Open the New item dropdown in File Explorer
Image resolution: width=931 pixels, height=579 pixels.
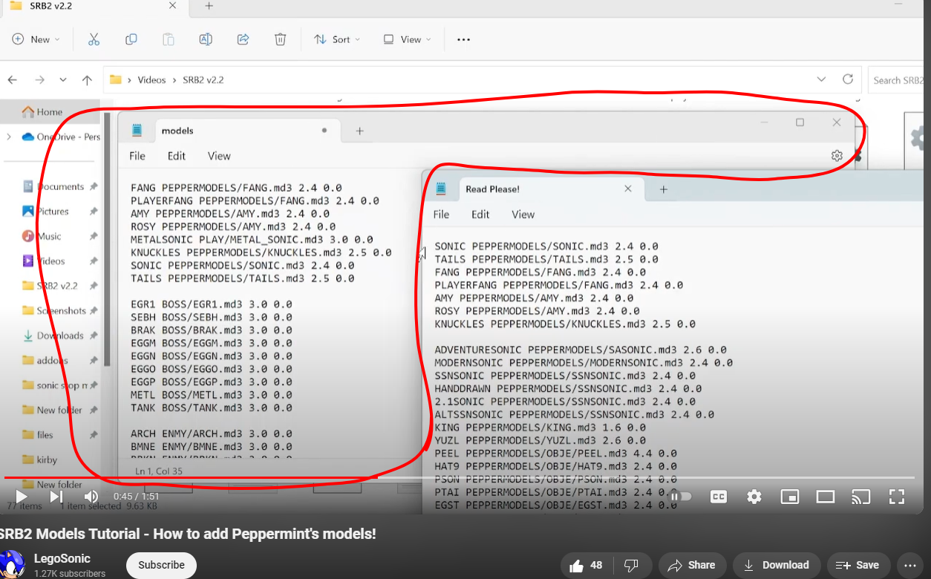coord(36,39)
